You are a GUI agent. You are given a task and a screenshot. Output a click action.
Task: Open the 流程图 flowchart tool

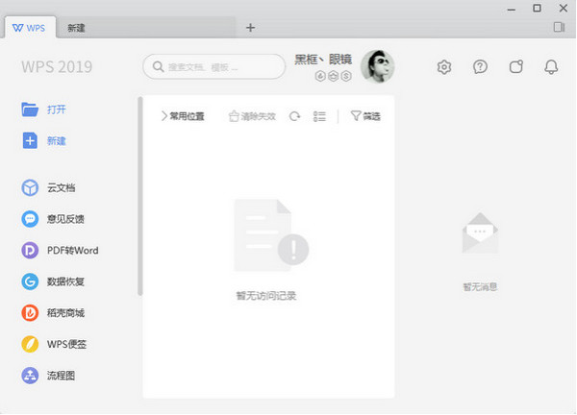point(30,376)
